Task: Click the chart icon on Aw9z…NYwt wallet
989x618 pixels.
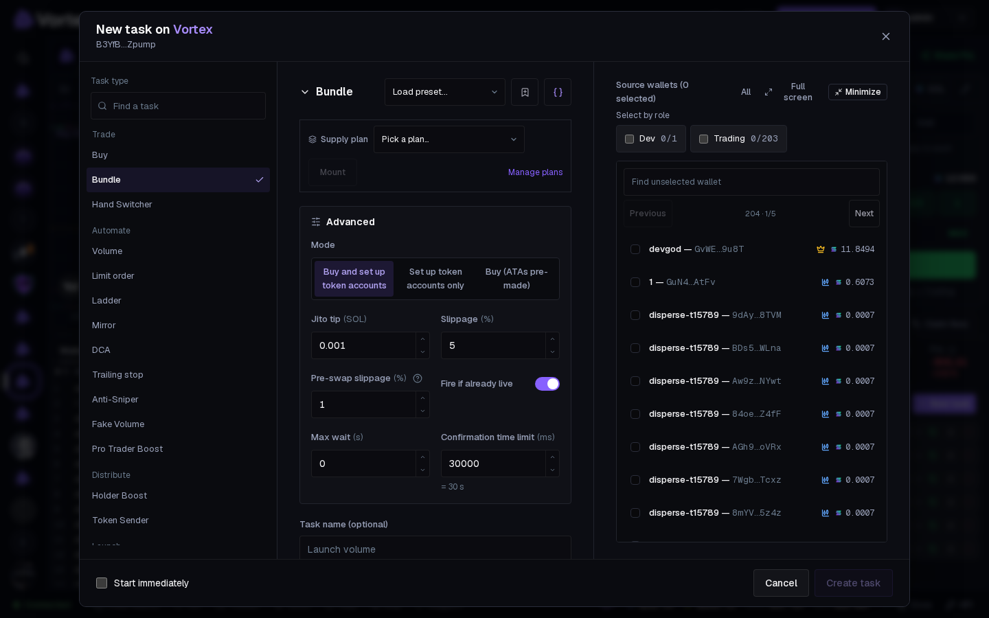Action: pyautogui.click(x=826, y=381)
